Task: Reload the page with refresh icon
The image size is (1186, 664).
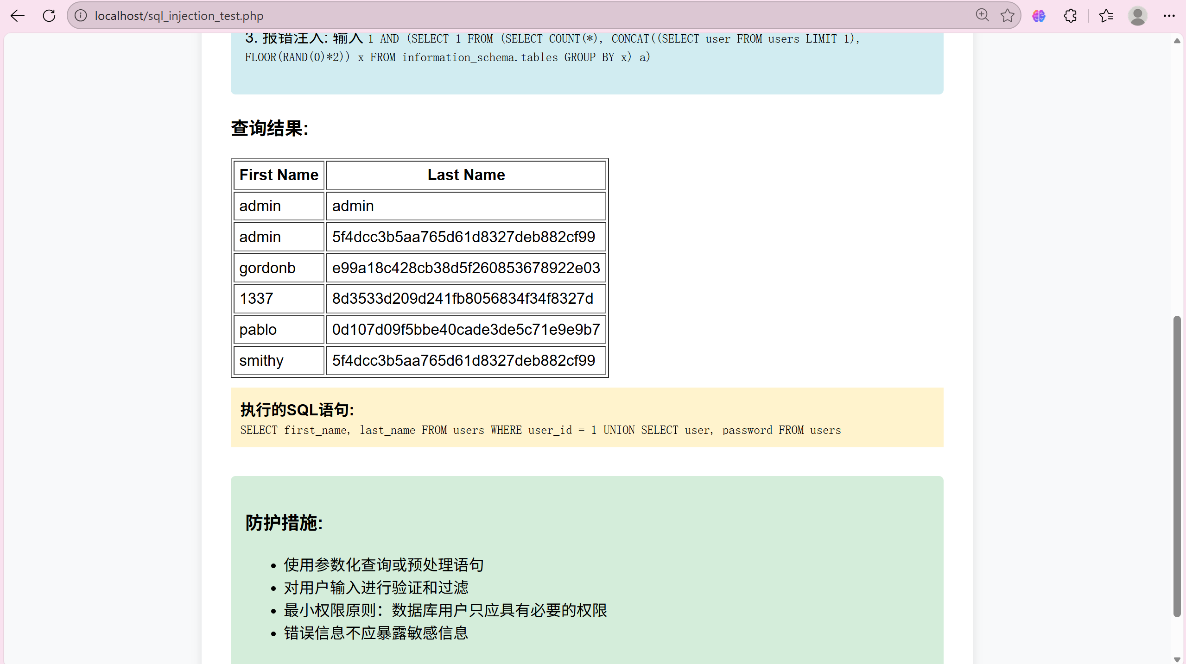Action: click(x=49, y=16)
